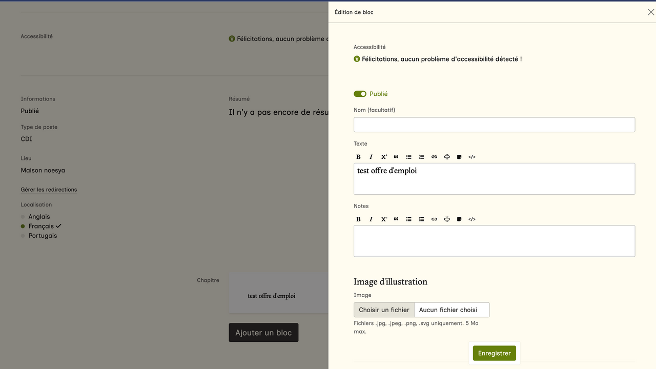Toggle bold in the Texte editor toolbar

tap(358, 157)
